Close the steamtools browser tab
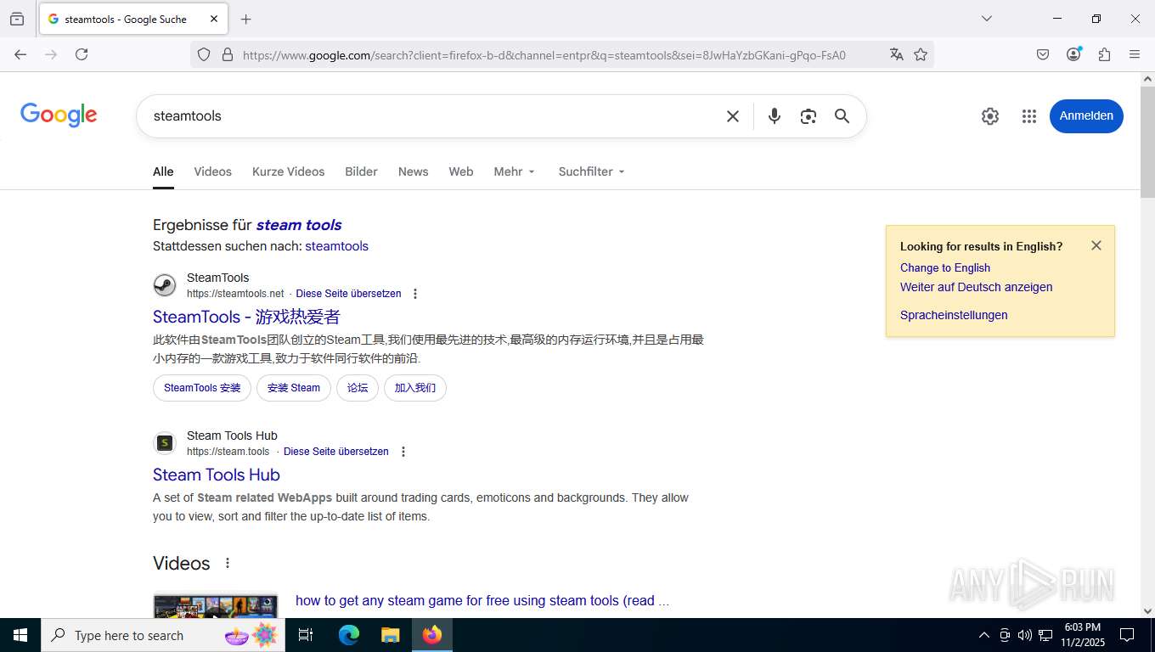Screen dimensions: 1155x652 pyautogui.click(x=214, y=19)
